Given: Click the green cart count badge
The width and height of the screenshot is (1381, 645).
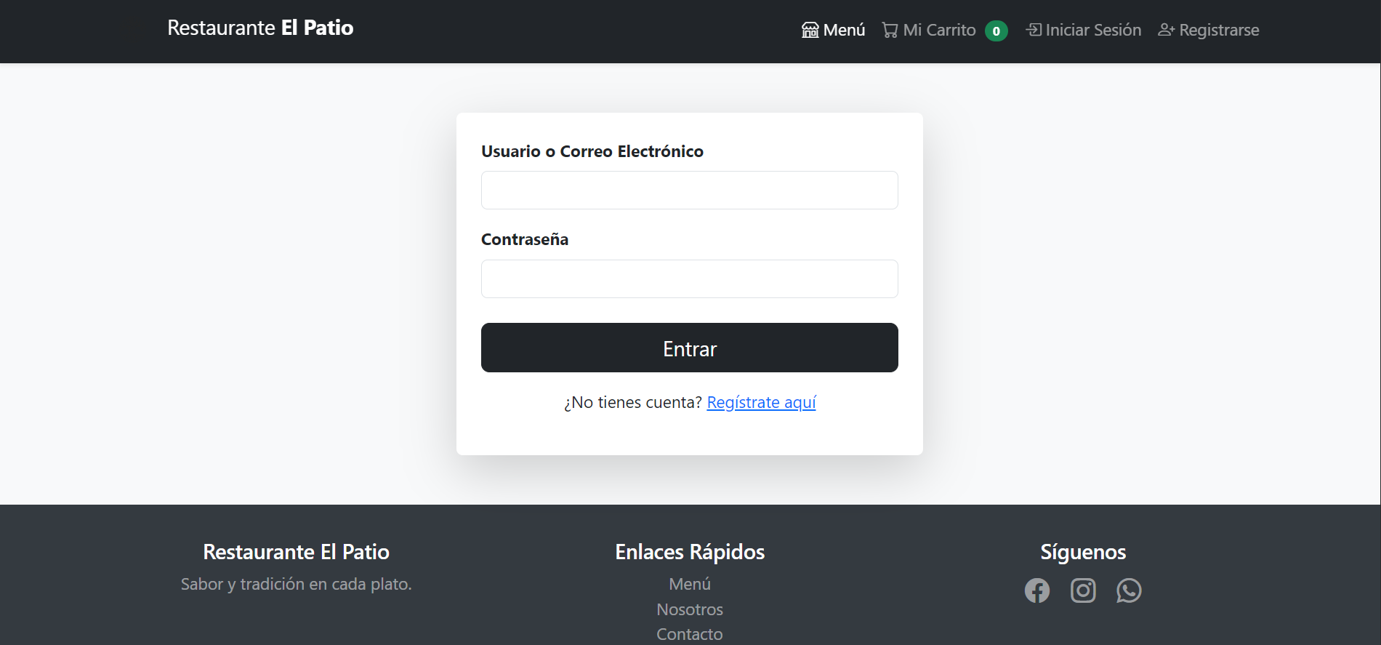Looking at the screenshot, I should pyautogui.click(x=996, y=31).
